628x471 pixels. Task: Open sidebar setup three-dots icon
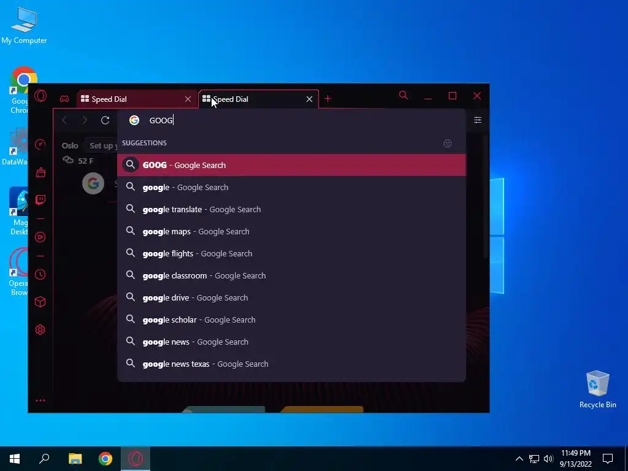pyautogui.click(x=40, y=400)
